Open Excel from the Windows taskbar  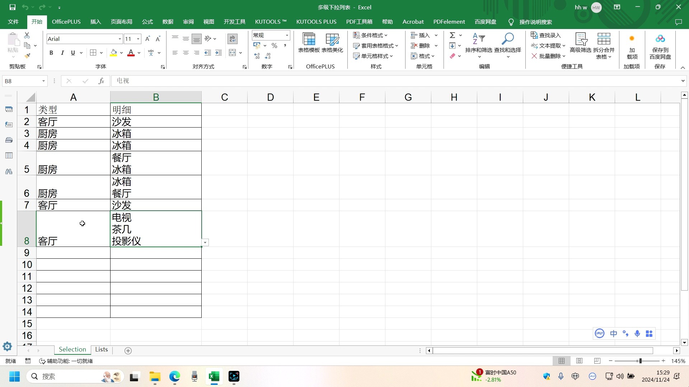(x=214, y=377)
